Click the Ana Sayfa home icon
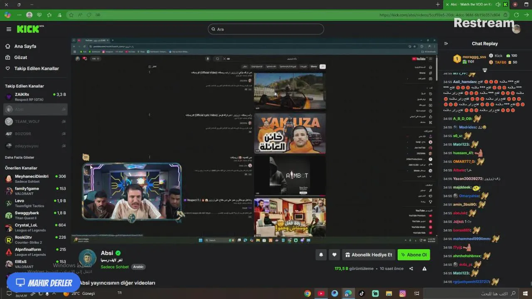Screen dimensions: 532x299 click(x=7, y=46)
